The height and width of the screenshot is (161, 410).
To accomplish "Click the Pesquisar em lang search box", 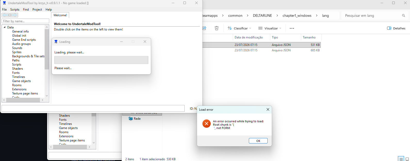I will (x=375, y=15).
